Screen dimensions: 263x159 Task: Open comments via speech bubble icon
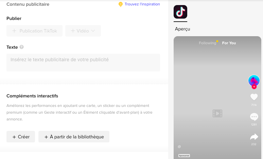pyautogui.click(x=254, y=117)
